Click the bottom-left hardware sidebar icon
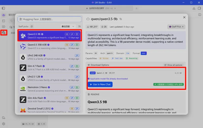This screenshot has height=128, width=203. (x=4, y=118)
